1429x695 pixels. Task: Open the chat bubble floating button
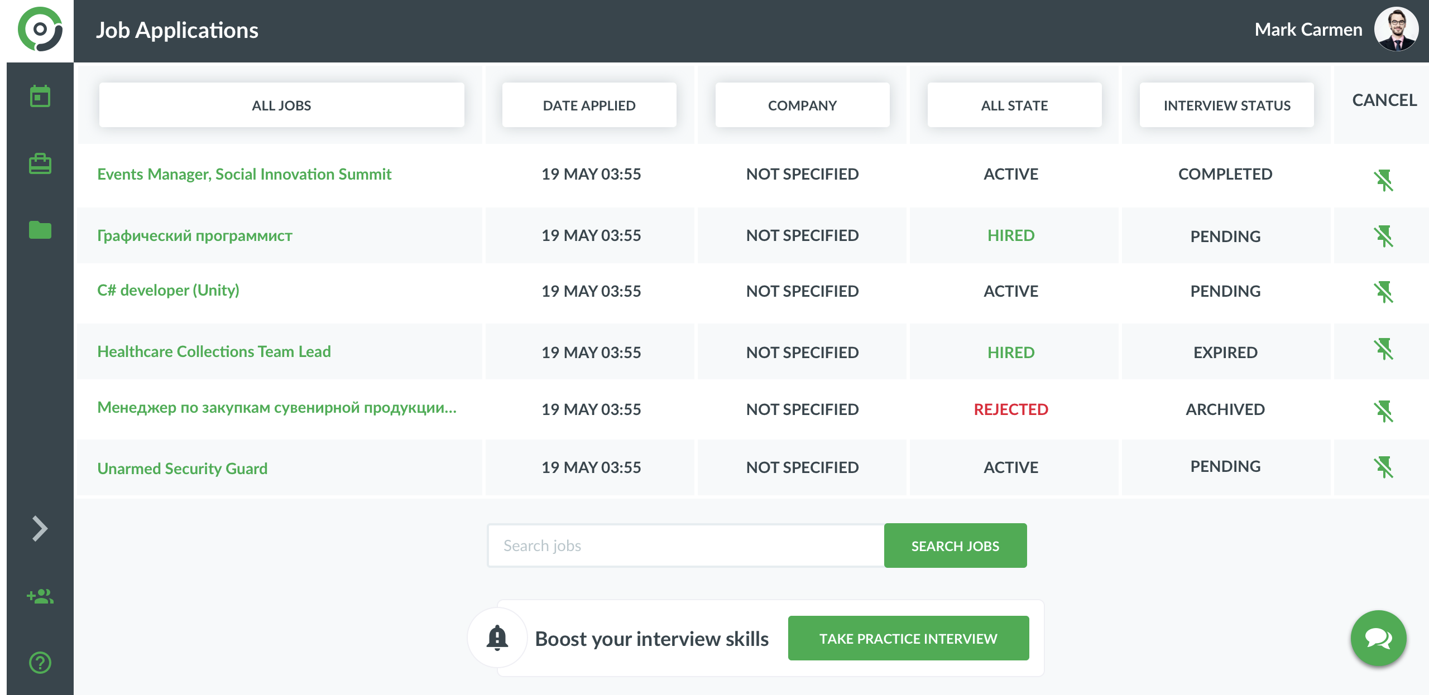coord(1378,638)
